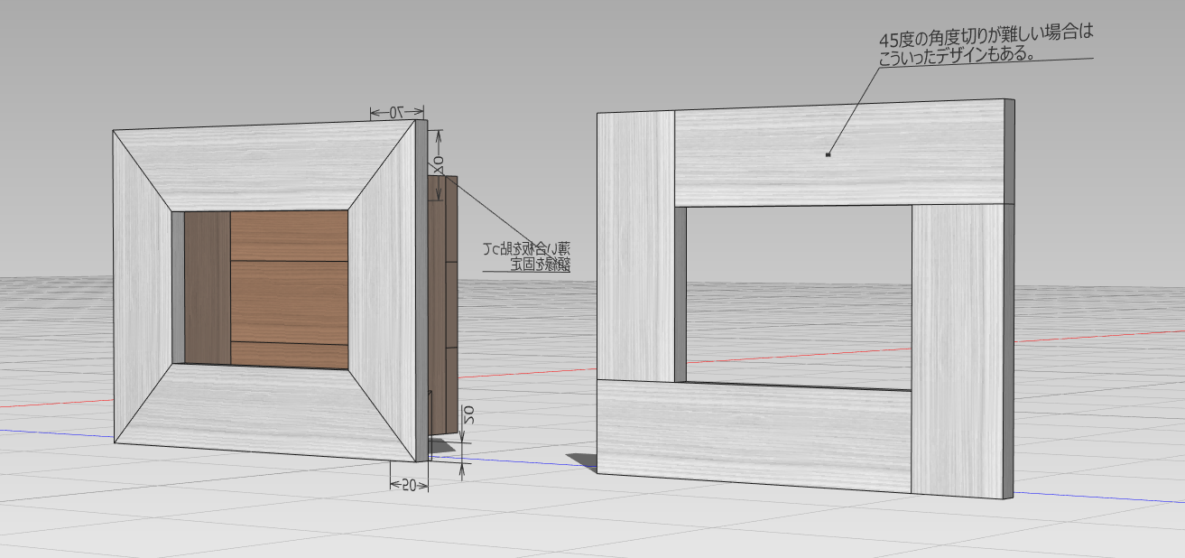Image resolution: width=1185 pixels, height=558 pixels.
Task: Select the left vertical board of the butt-joint frame
Action: pos(635,246)
